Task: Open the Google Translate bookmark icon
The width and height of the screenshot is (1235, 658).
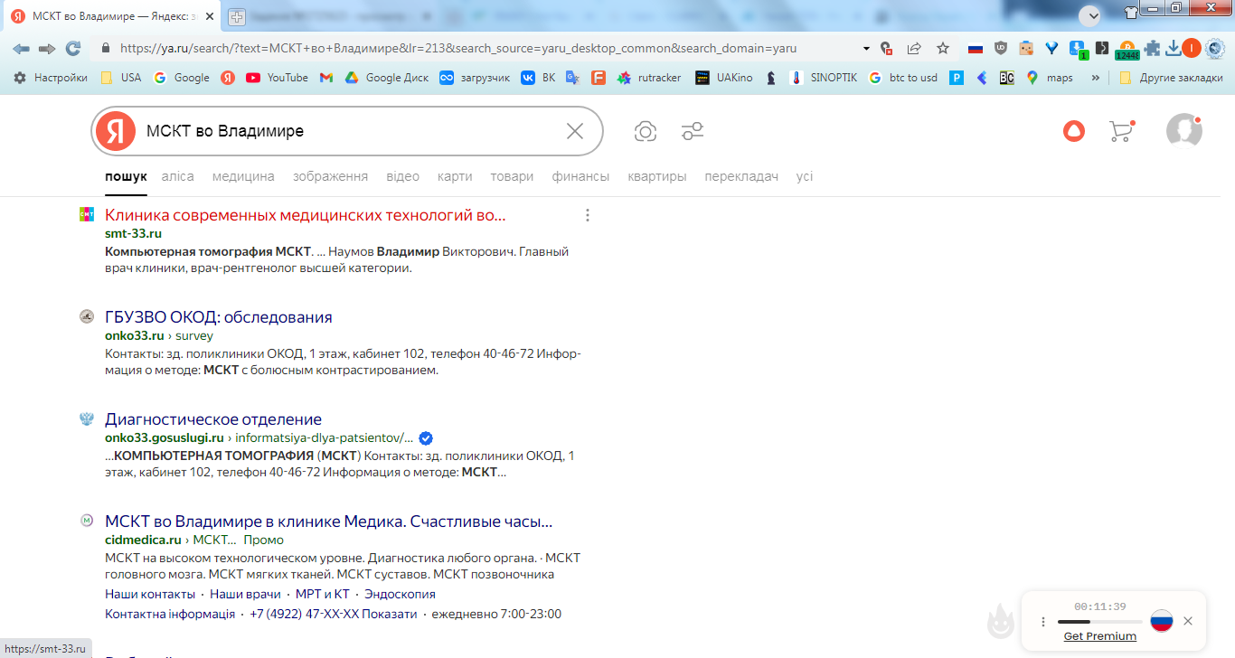Action: 572,78
